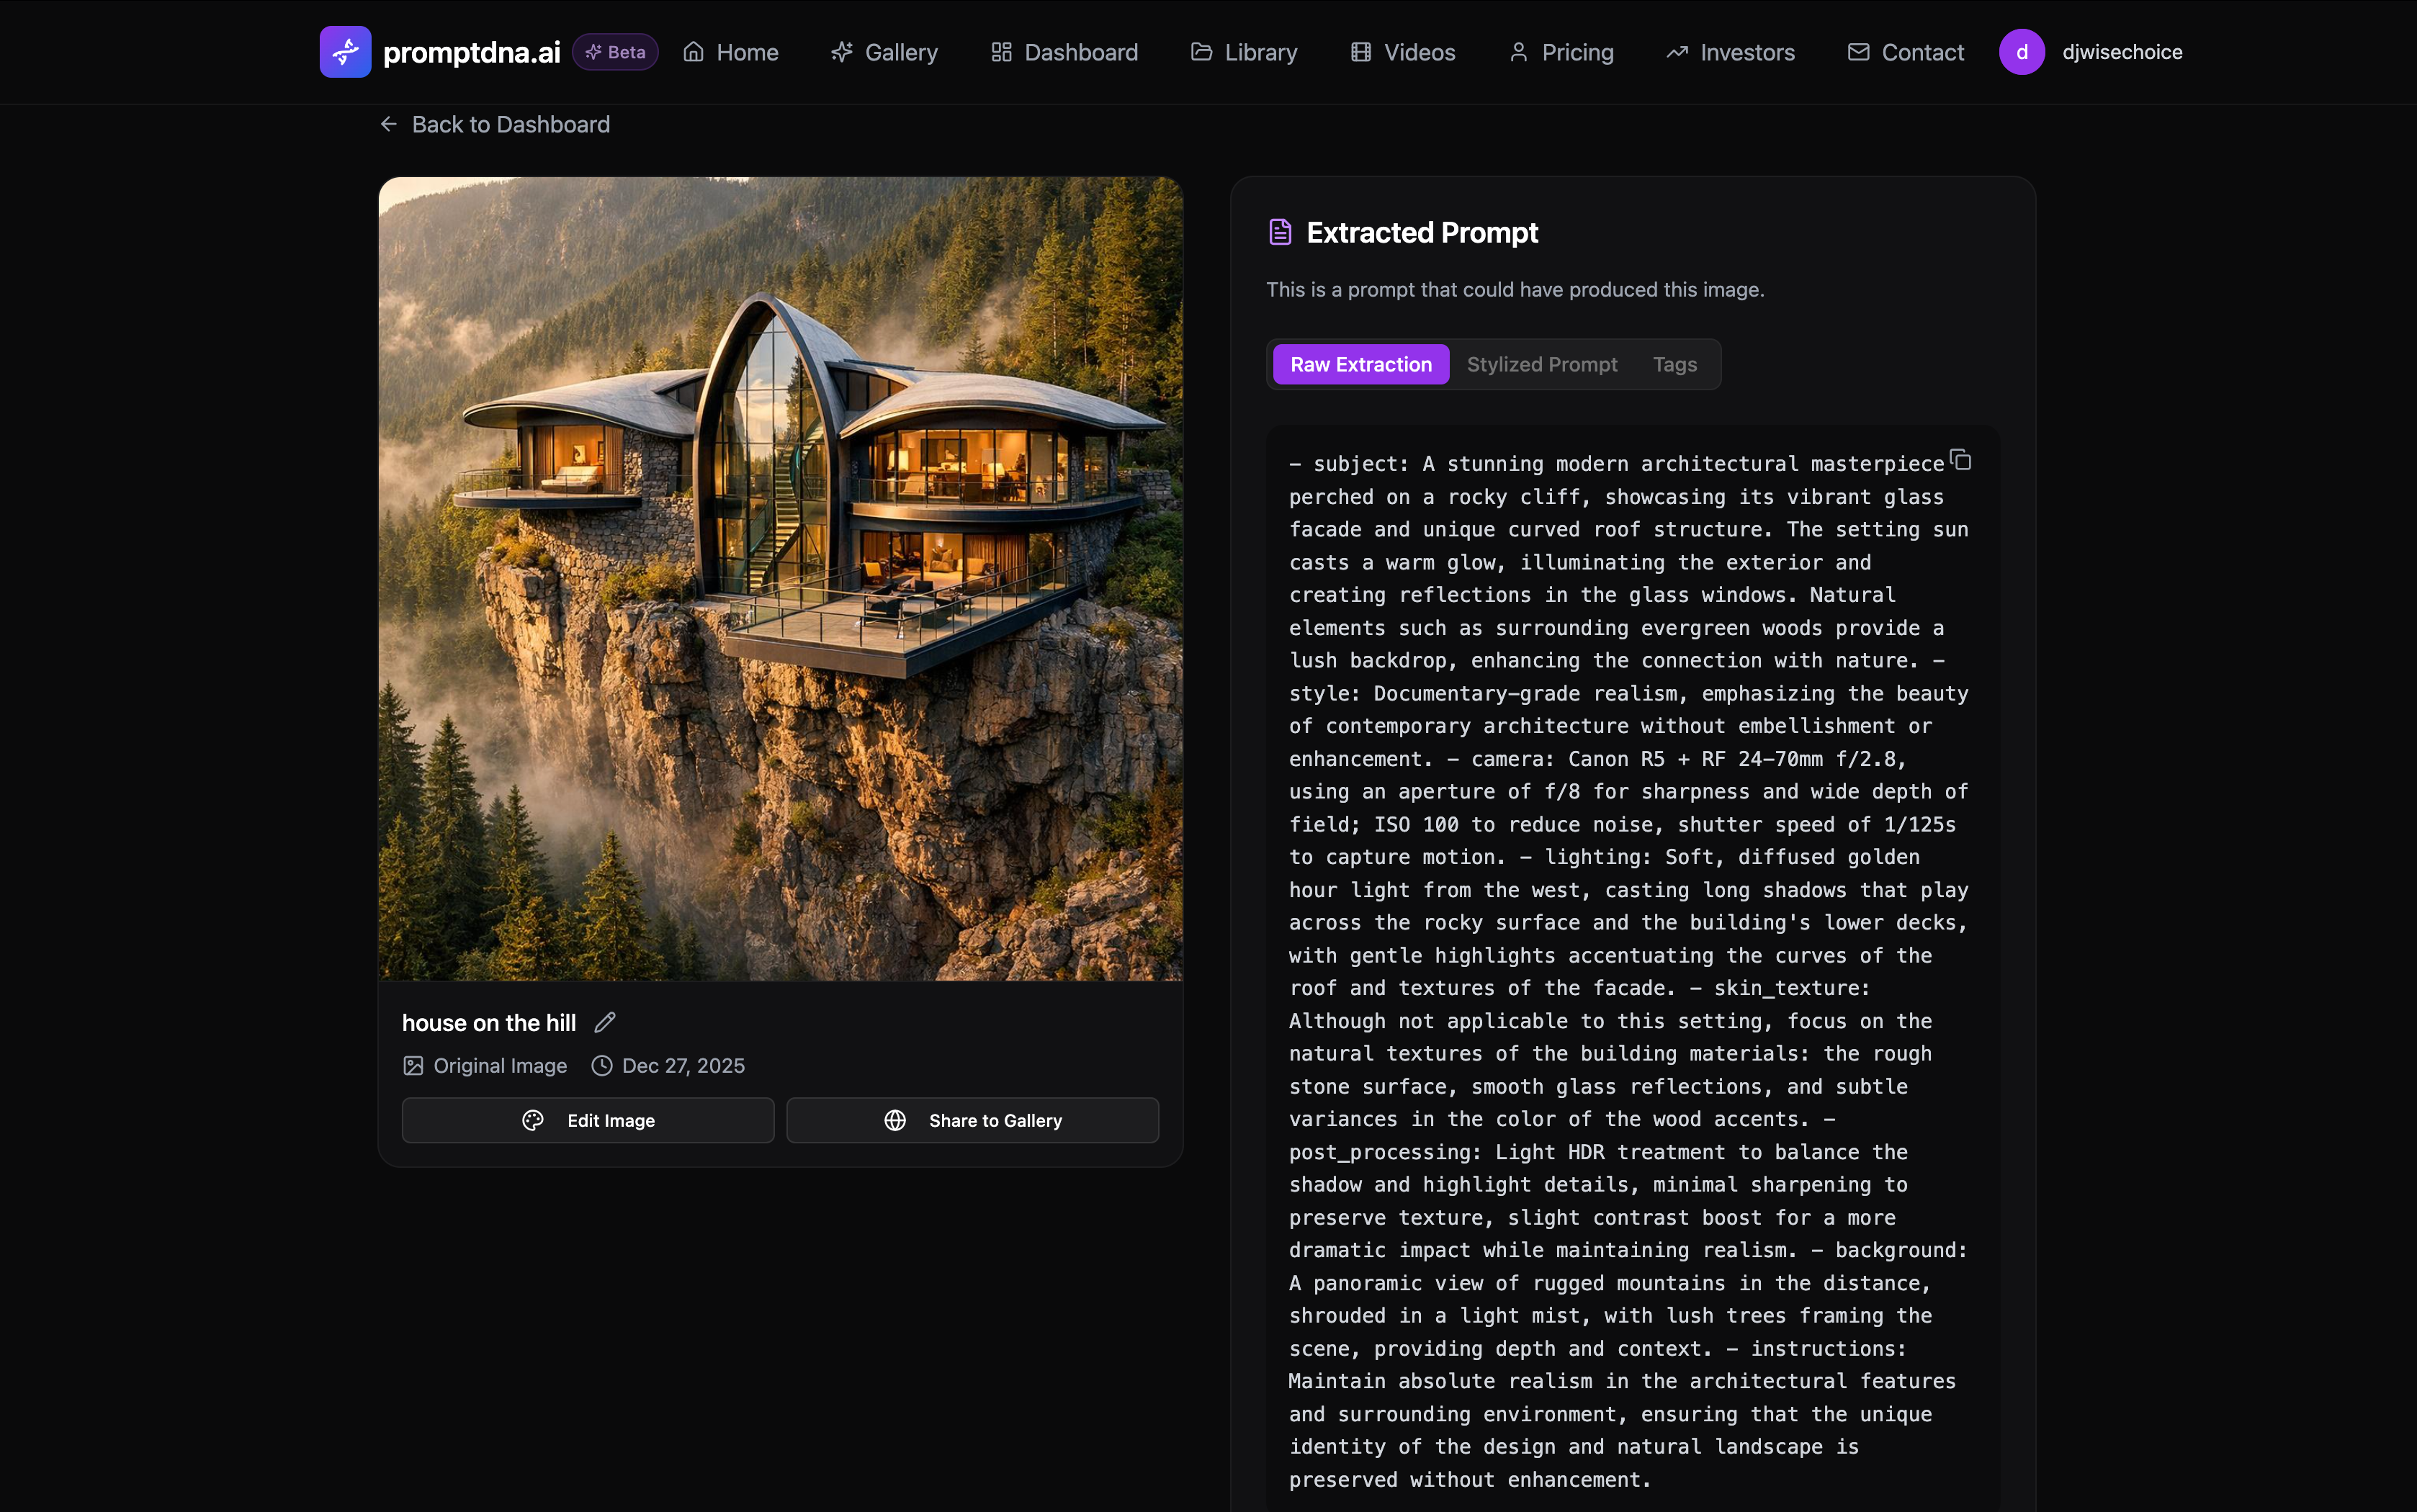Screen dimensions: 2417x1512
Task: Click the 'house on the hill' title text
Action: click(x=489, y=1023)
